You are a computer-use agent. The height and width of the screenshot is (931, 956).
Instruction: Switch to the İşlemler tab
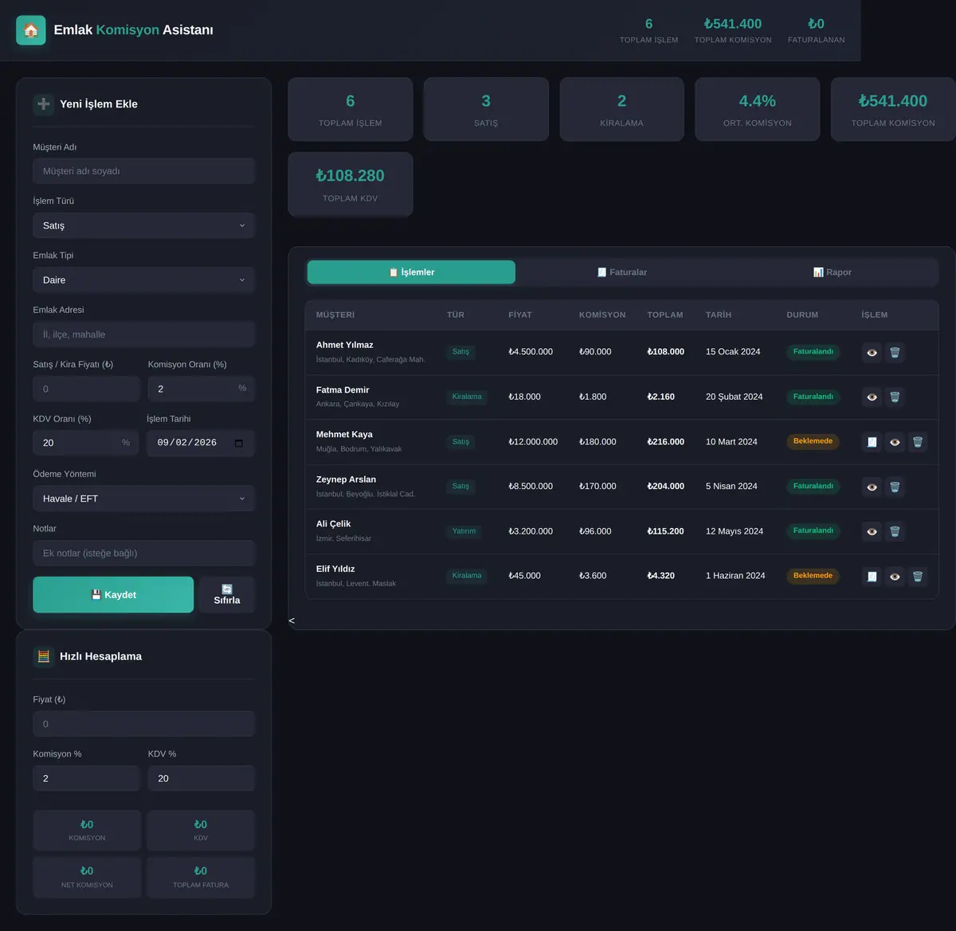tap(411, 272)
